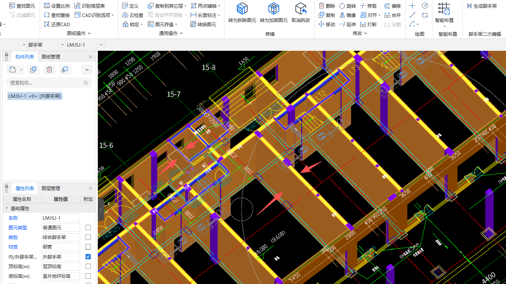The image size is (506, 284).
Task: Switch to the 构件列表 tab
Action: [x=25, y=57]
